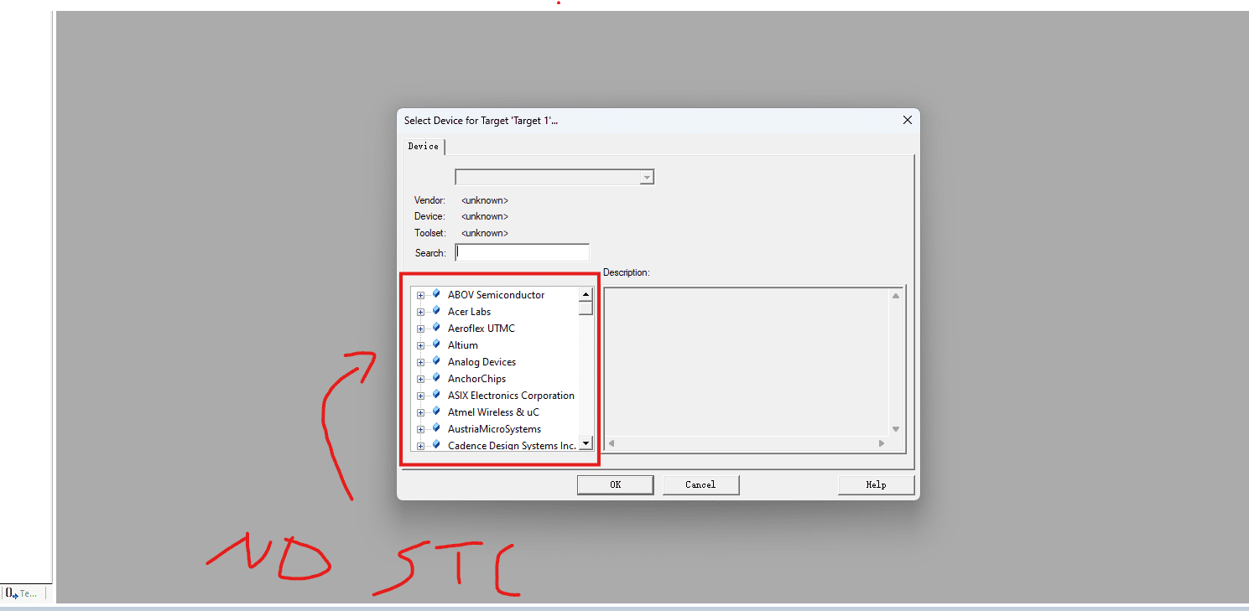Click Description box scroll up arrow
The width and height of the screenshot is (1249, 611).
click(896, 295)
